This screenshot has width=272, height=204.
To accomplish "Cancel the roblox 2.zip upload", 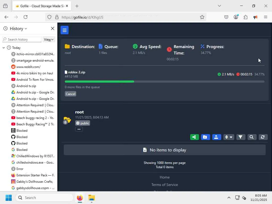I will coord(70,94).
